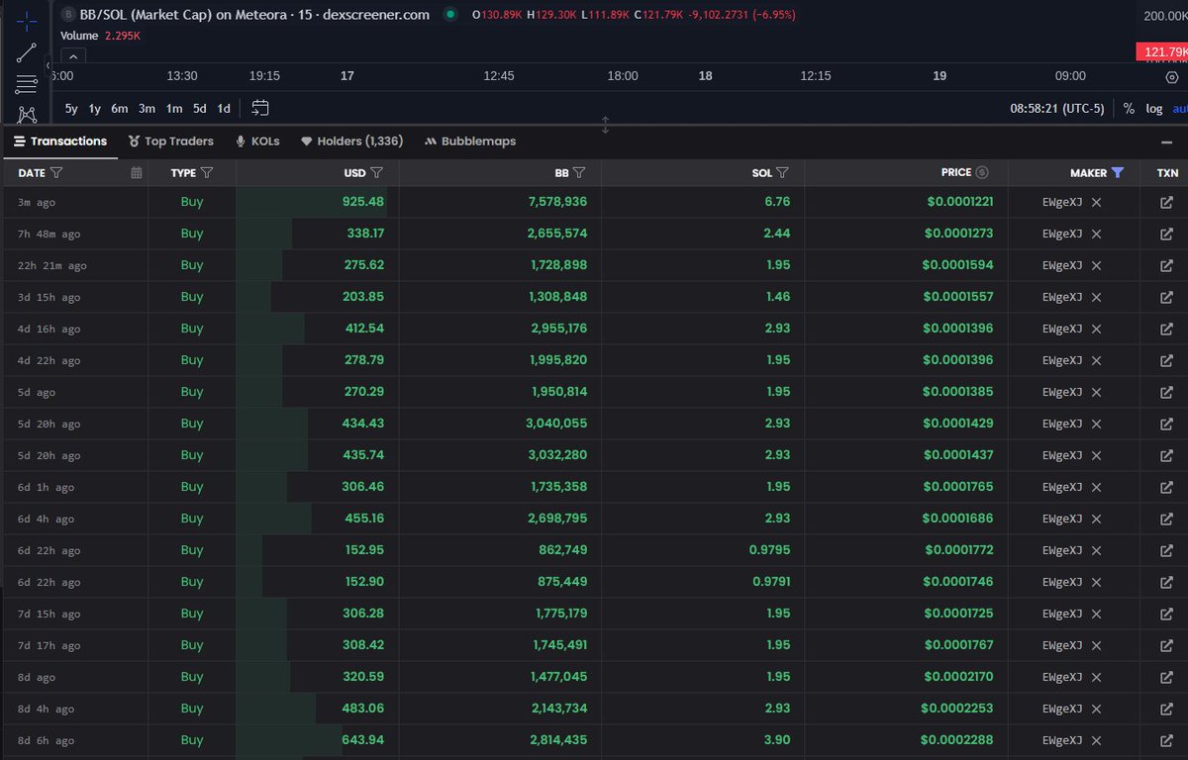Open the KOLs tab
The image size is (1188, 760).
(257, 142)
